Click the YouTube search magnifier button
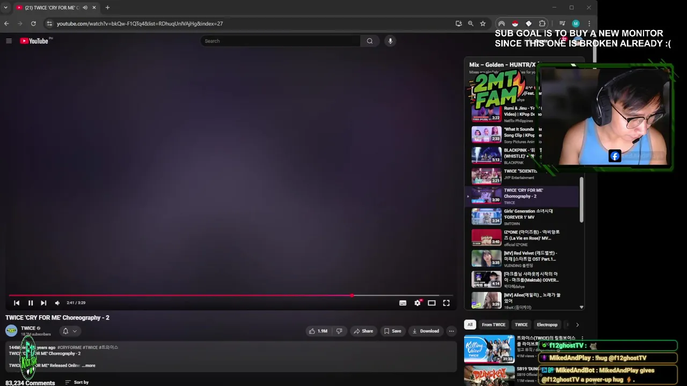 (369, 41)
